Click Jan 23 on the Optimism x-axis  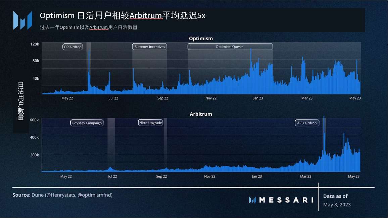(258, 98)
